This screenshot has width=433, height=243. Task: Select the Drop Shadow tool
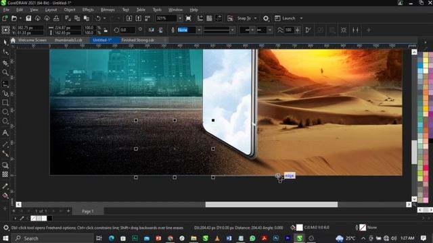point(5,165)
